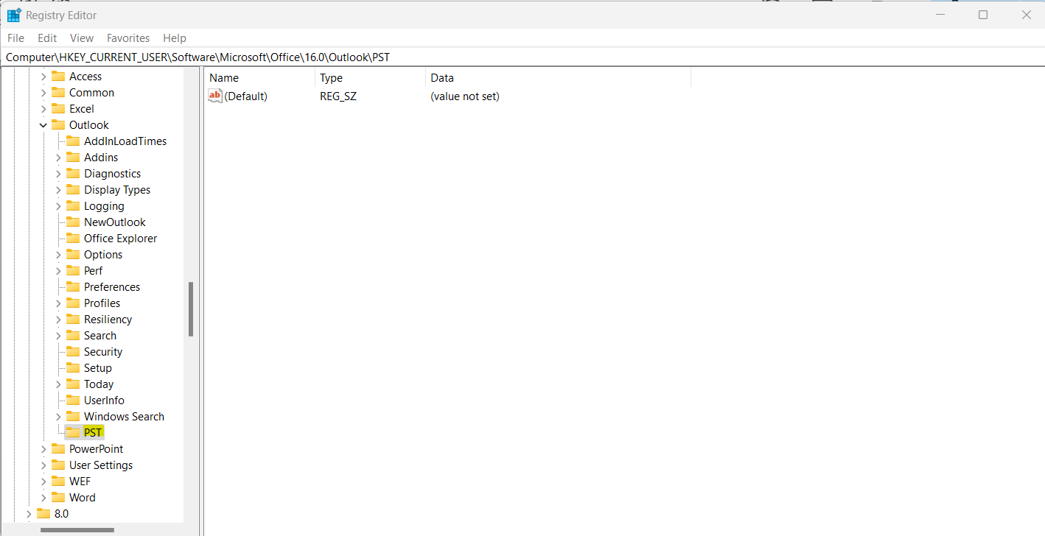Viewport: 1045px width, 536px height.
Task: Expand the Windows Search subkey chevron
Action: [x=58, y=417]
